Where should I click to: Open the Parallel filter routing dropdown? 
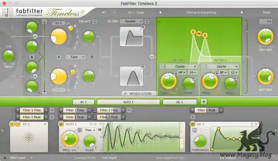[131, 21]
